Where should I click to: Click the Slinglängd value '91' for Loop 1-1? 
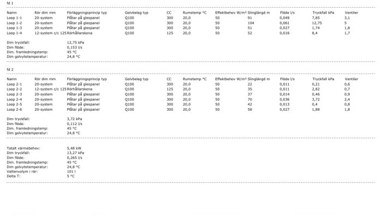pos(250,18)
